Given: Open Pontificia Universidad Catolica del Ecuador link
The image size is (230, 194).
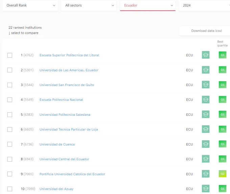Looking at the screenshot, I should pos(72,174).
